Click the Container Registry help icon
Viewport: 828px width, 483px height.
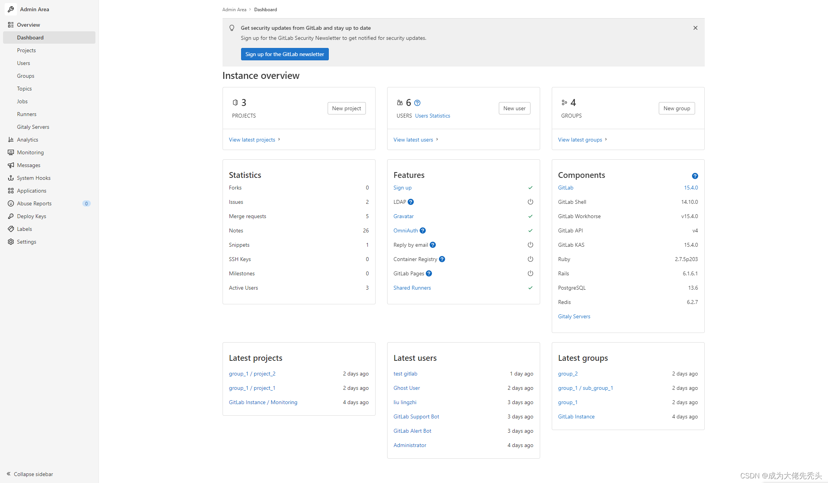[442, 259]
